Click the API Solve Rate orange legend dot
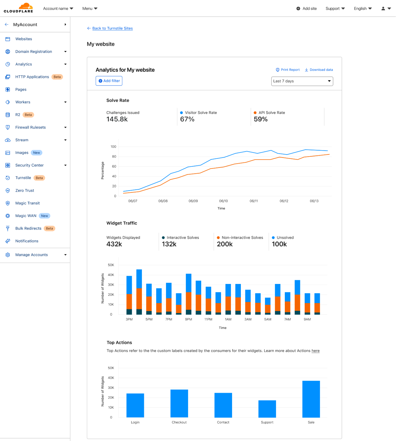This screenshot has height=441, width=396. pos(255,113)
